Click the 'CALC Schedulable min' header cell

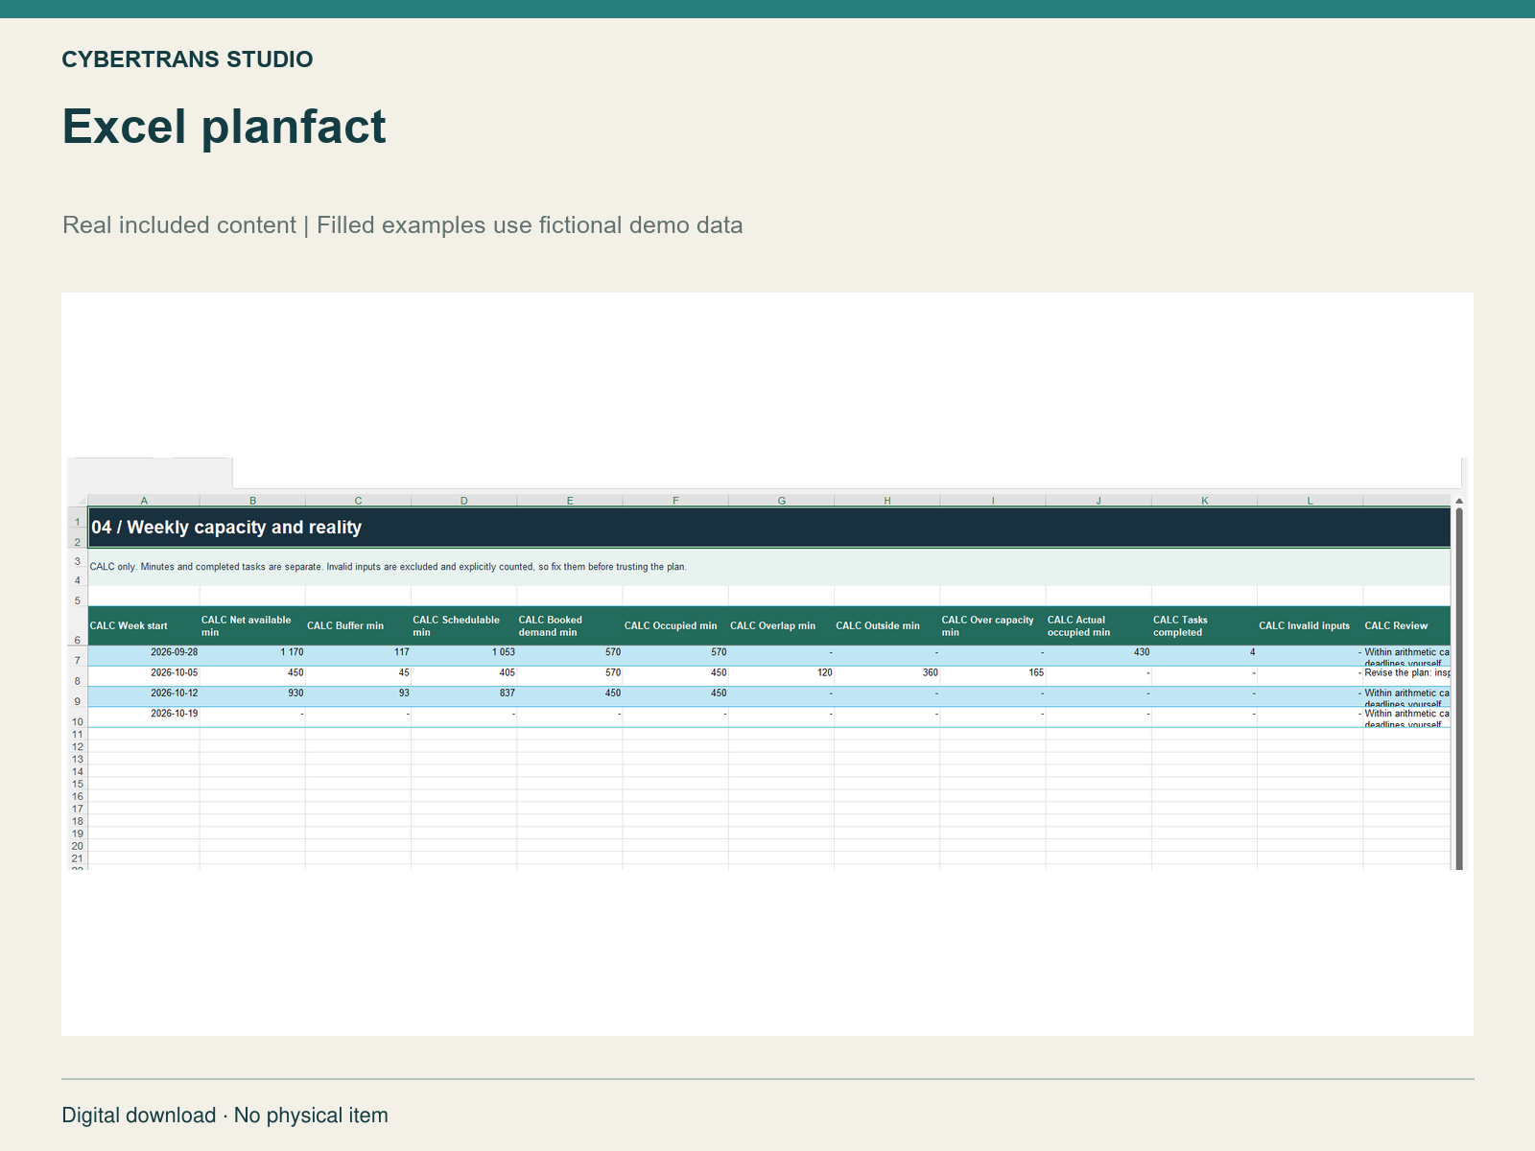click(x=464, y=626)
